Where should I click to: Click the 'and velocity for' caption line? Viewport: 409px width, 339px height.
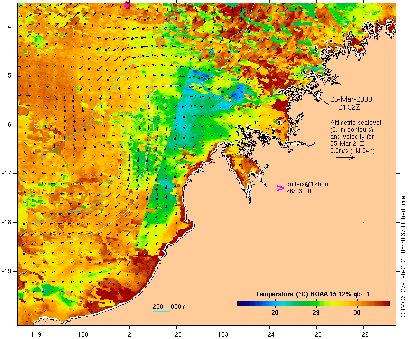click(x=352, y=137)
